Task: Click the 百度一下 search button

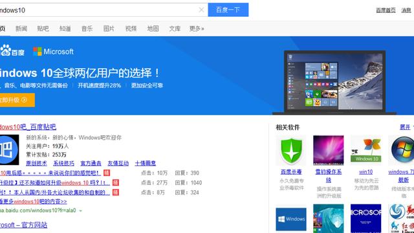Action: pos(228,10)
